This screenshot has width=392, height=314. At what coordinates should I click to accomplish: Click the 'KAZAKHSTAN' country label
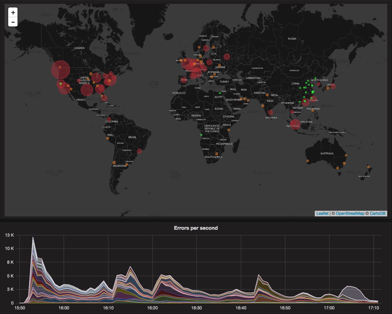(257, 68)
